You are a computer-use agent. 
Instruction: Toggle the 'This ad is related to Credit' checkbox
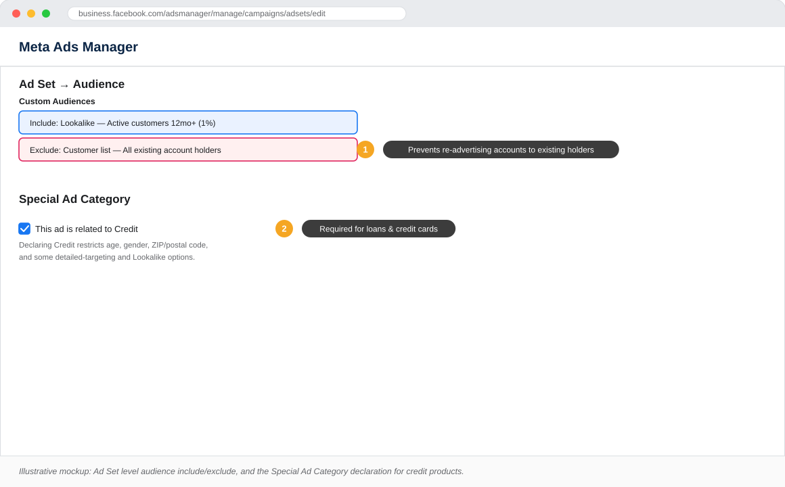pyautogui.click(x=24, y=229)
